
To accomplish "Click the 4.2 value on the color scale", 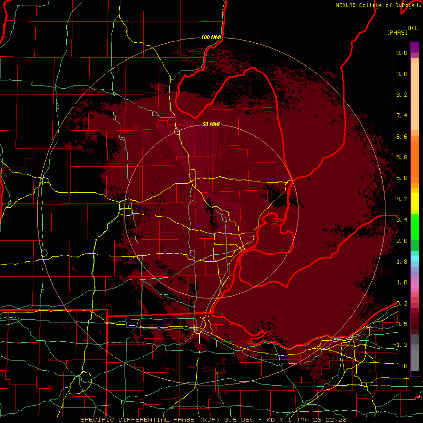I will [402, 199].
